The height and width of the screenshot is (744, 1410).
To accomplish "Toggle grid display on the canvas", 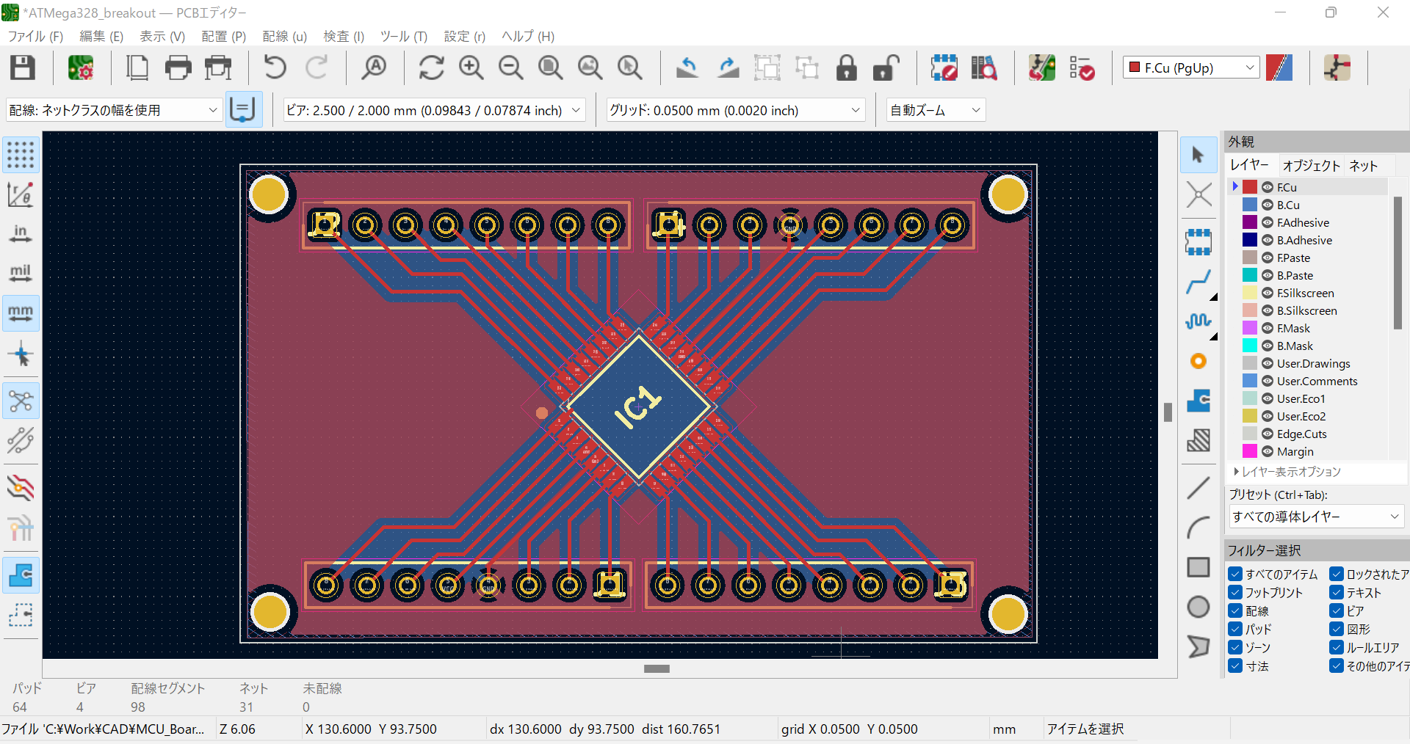I will [21, 155].
